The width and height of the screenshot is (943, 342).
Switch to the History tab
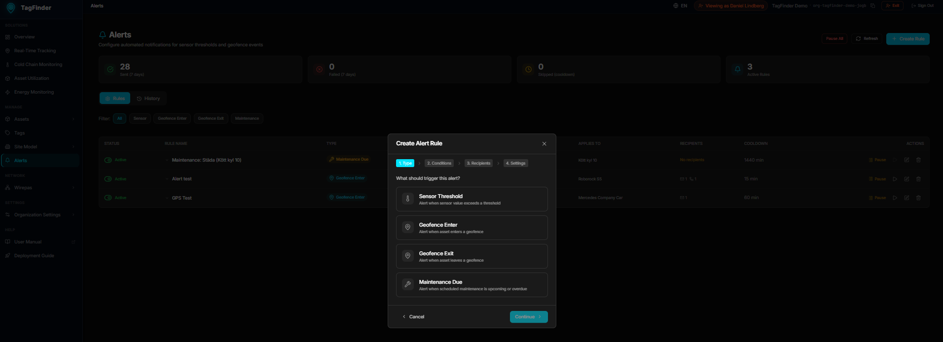point(148,99)
